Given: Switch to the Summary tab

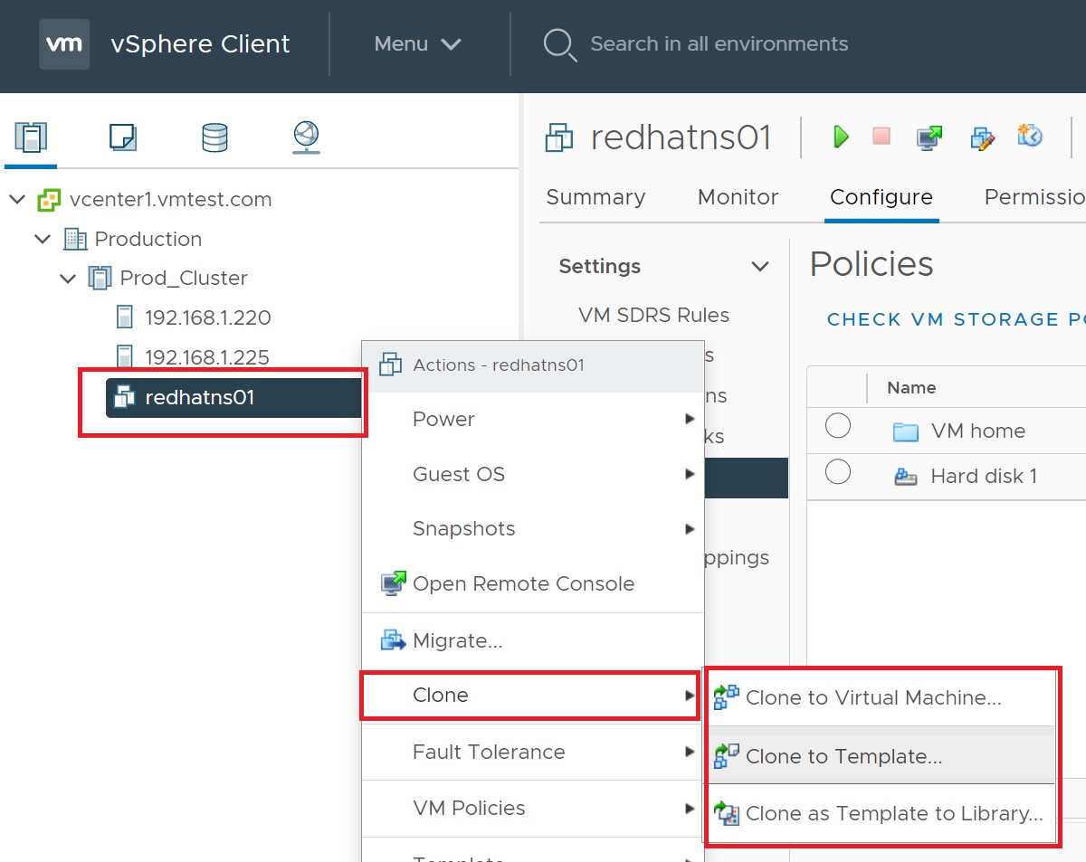Looking at the screenshot, I should (x=595, y=197).
